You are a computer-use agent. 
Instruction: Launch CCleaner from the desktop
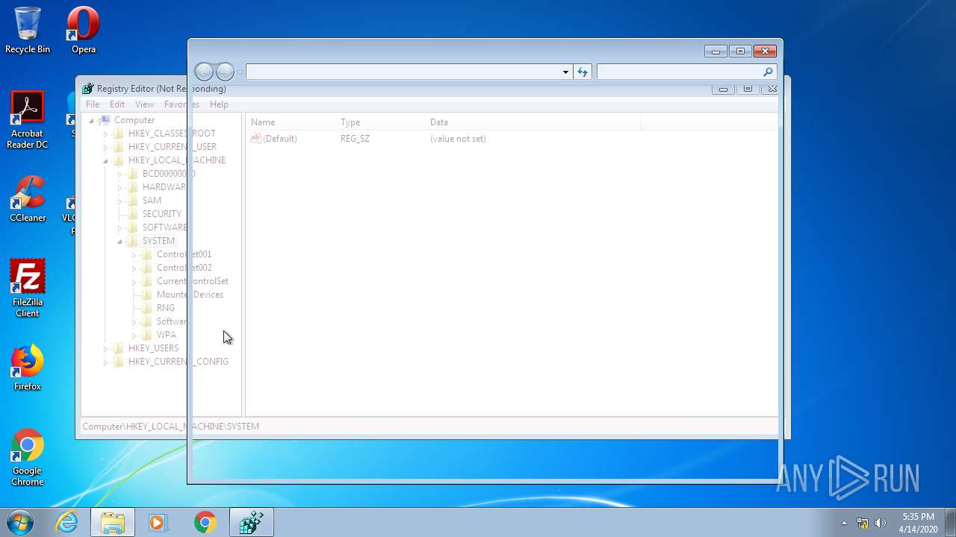28,199
